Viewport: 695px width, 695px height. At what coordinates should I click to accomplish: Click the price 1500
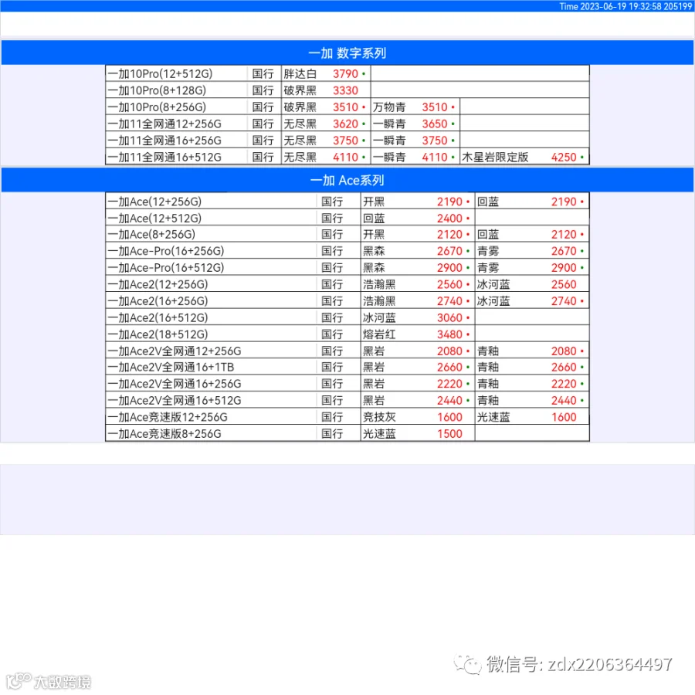449,433
